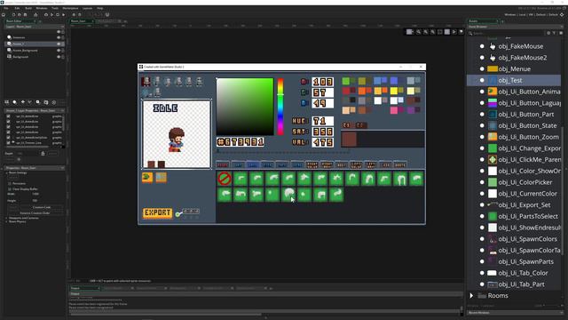Select the Assets_Background layer row
This screenshot has width=568, height=320.
35,50
